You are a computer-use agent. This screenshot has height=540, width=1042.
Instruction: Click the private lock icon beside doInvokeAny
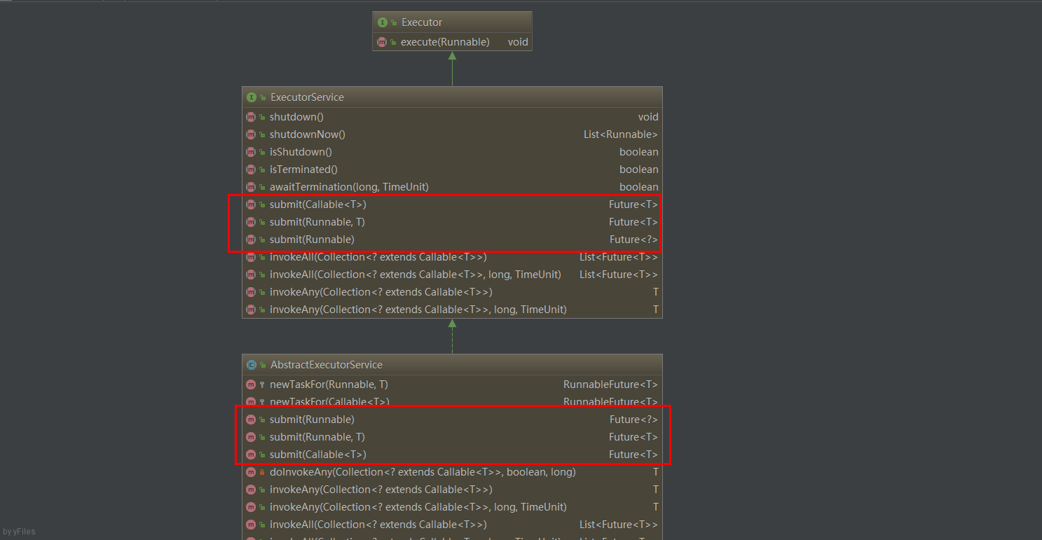click(x=262, y=472)
